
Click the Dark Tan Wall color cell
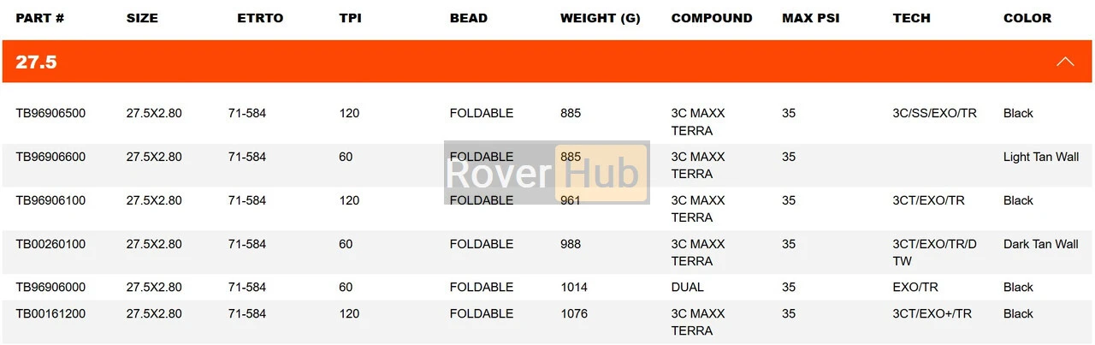click(x=1040, y=244)
